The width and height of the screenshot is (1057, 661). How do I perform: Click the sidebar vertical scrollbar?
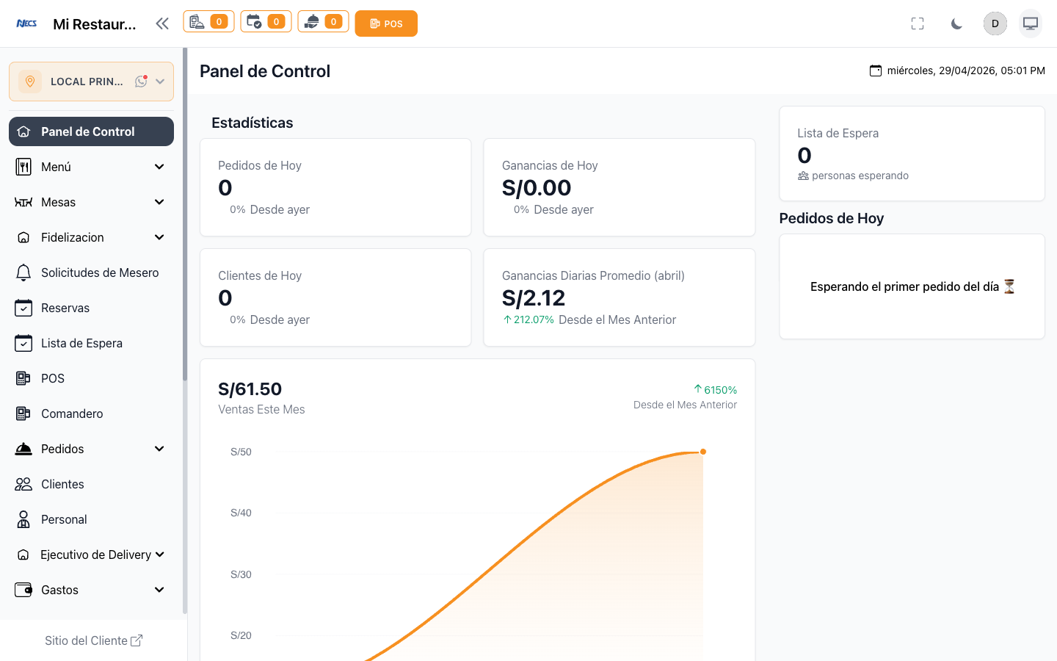(x=185, y=214)
